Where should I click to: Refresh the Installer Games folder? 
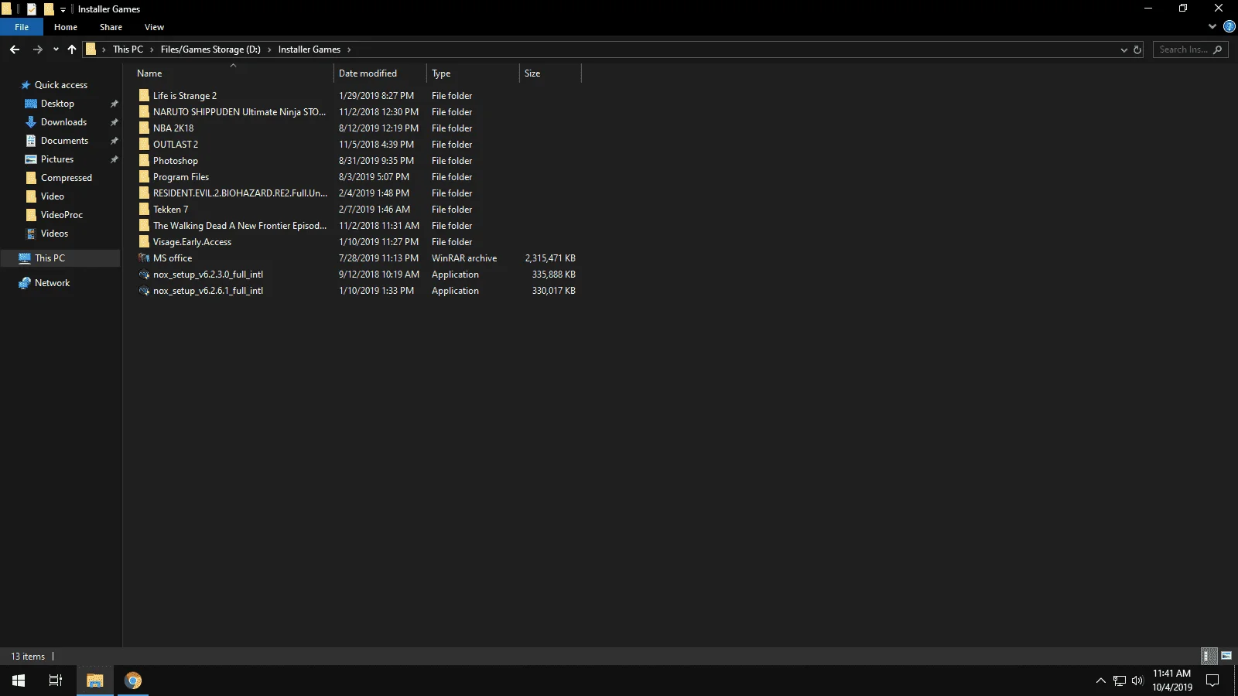1137,49
